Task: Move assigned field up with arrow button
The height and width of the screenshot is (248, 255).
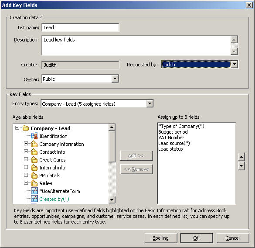Action: pyautogui.click(x=241, y=157)
